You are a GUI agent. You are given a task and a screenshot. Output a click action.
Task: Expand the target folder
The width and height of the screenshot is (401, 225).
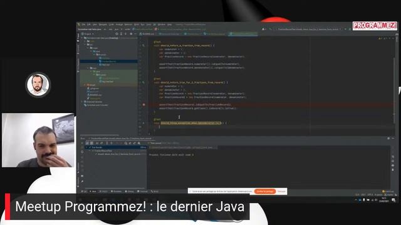(x=85, y=85)
